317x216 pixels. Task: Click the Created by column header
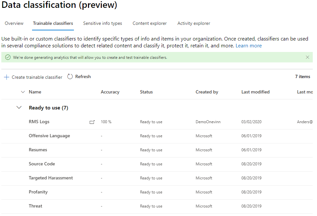(x=207, y=92)
